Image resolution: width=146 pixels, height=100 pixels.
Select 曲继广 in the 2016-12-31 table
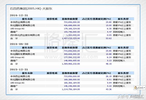pos(14,32)
